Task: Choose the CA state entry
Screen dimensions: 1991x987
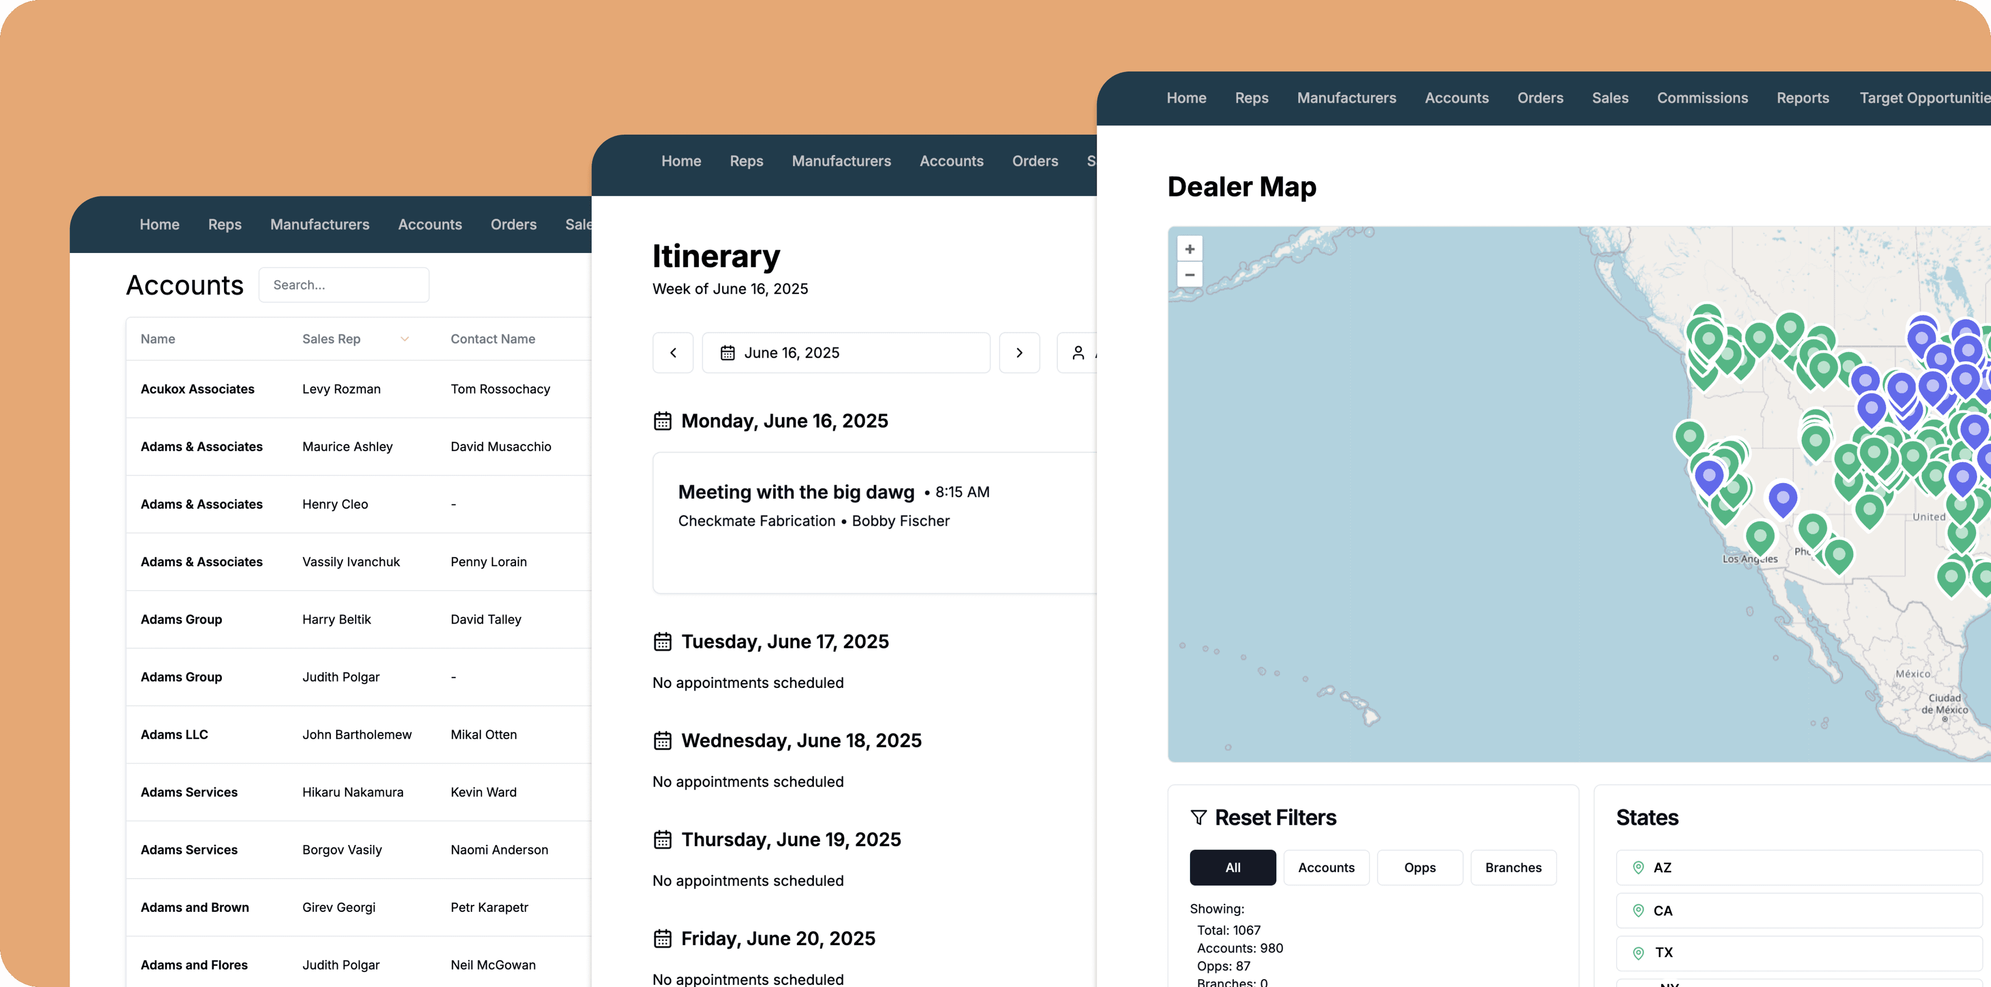Action: (1799, 910)
